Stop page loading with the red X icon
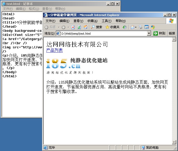The width and height of the screenshot is (178, 151). (x=73, y=27)
